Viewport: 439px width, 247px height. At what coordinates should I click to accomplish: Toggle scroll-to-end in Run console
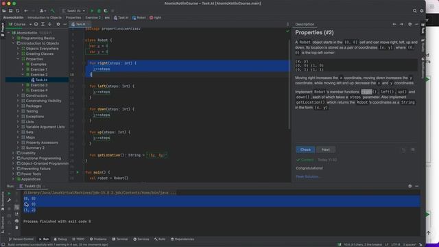click(x=16, y=214)
